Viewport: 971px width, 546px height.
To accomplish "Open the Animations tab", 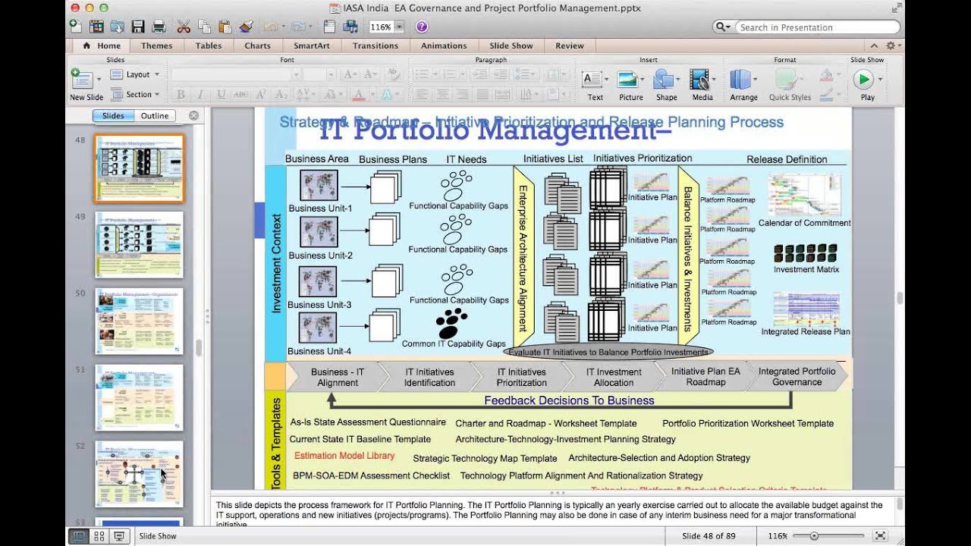I will tap(444, 45).
